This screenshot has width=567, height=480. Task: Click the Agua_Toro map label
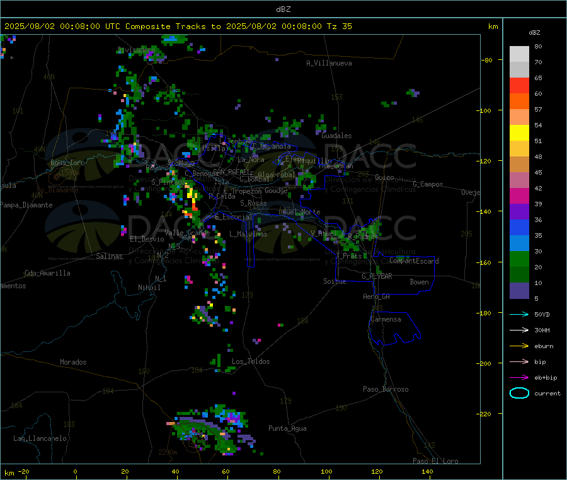click(67, 163)
